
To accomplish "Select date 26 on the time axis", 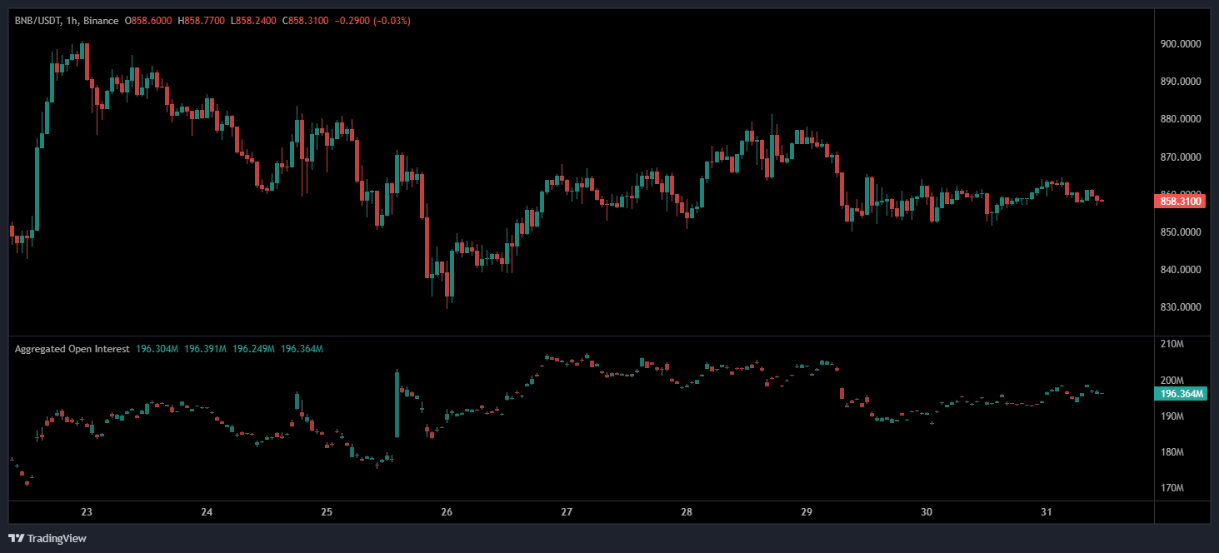I will tap(447, 512).
